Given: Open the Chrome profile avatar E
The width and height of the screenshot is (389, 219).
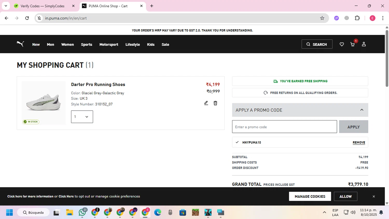Looking at the screenshot, I should (372, 18).
